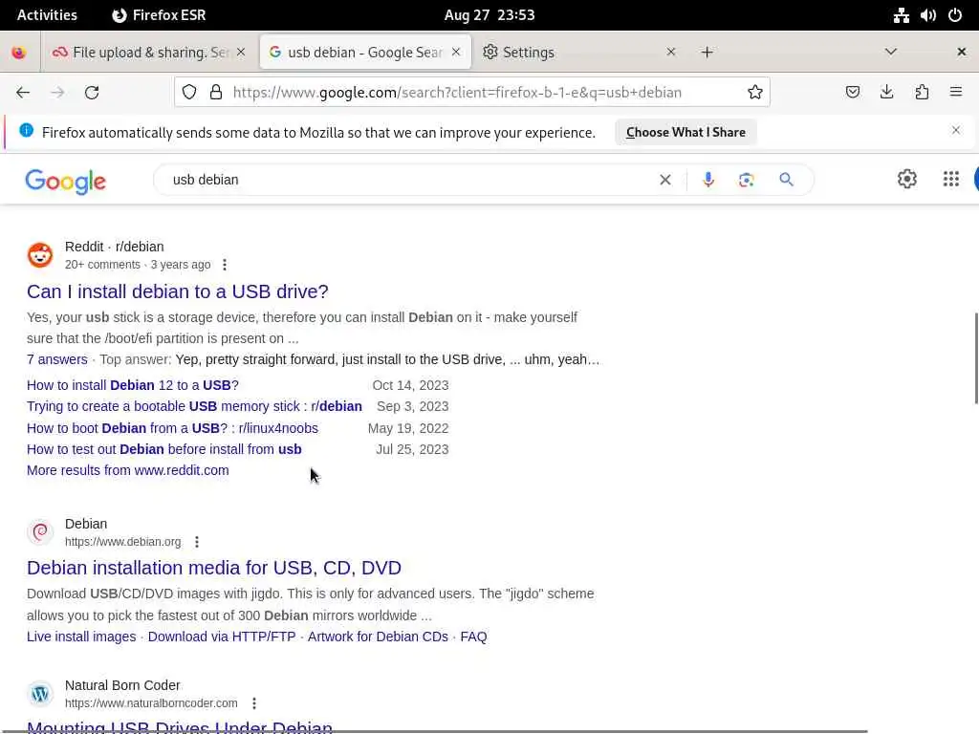Go back to the previous page
This screenshot has height=734, width=979.
(x=23, y=93)
